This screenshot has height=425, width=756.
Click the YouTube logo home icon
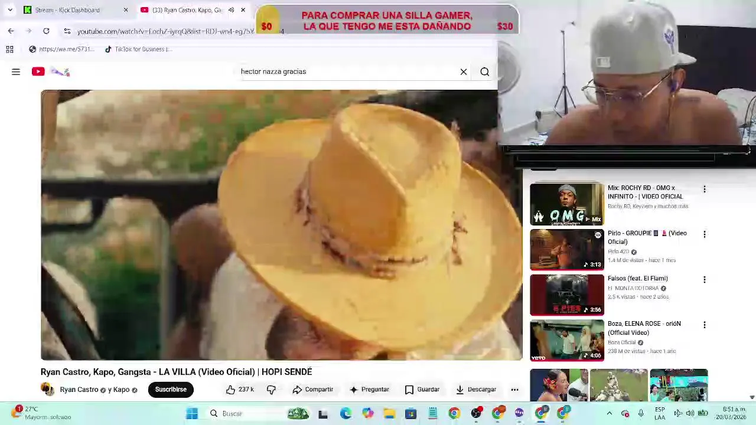38,71
